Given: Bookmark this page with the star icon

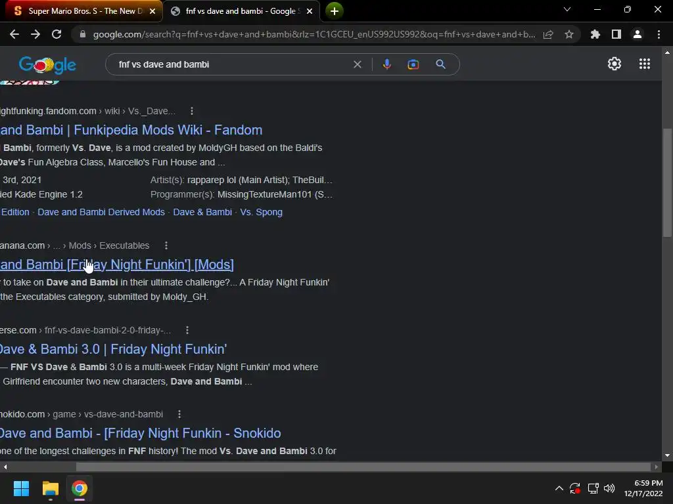Looking at the screenshot, I should coord(569,34).
